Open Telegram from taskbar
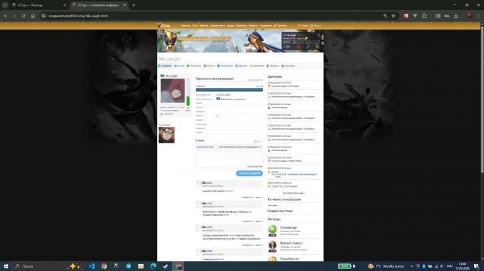Viewport: 484px width, 271px height. [129, 266]
